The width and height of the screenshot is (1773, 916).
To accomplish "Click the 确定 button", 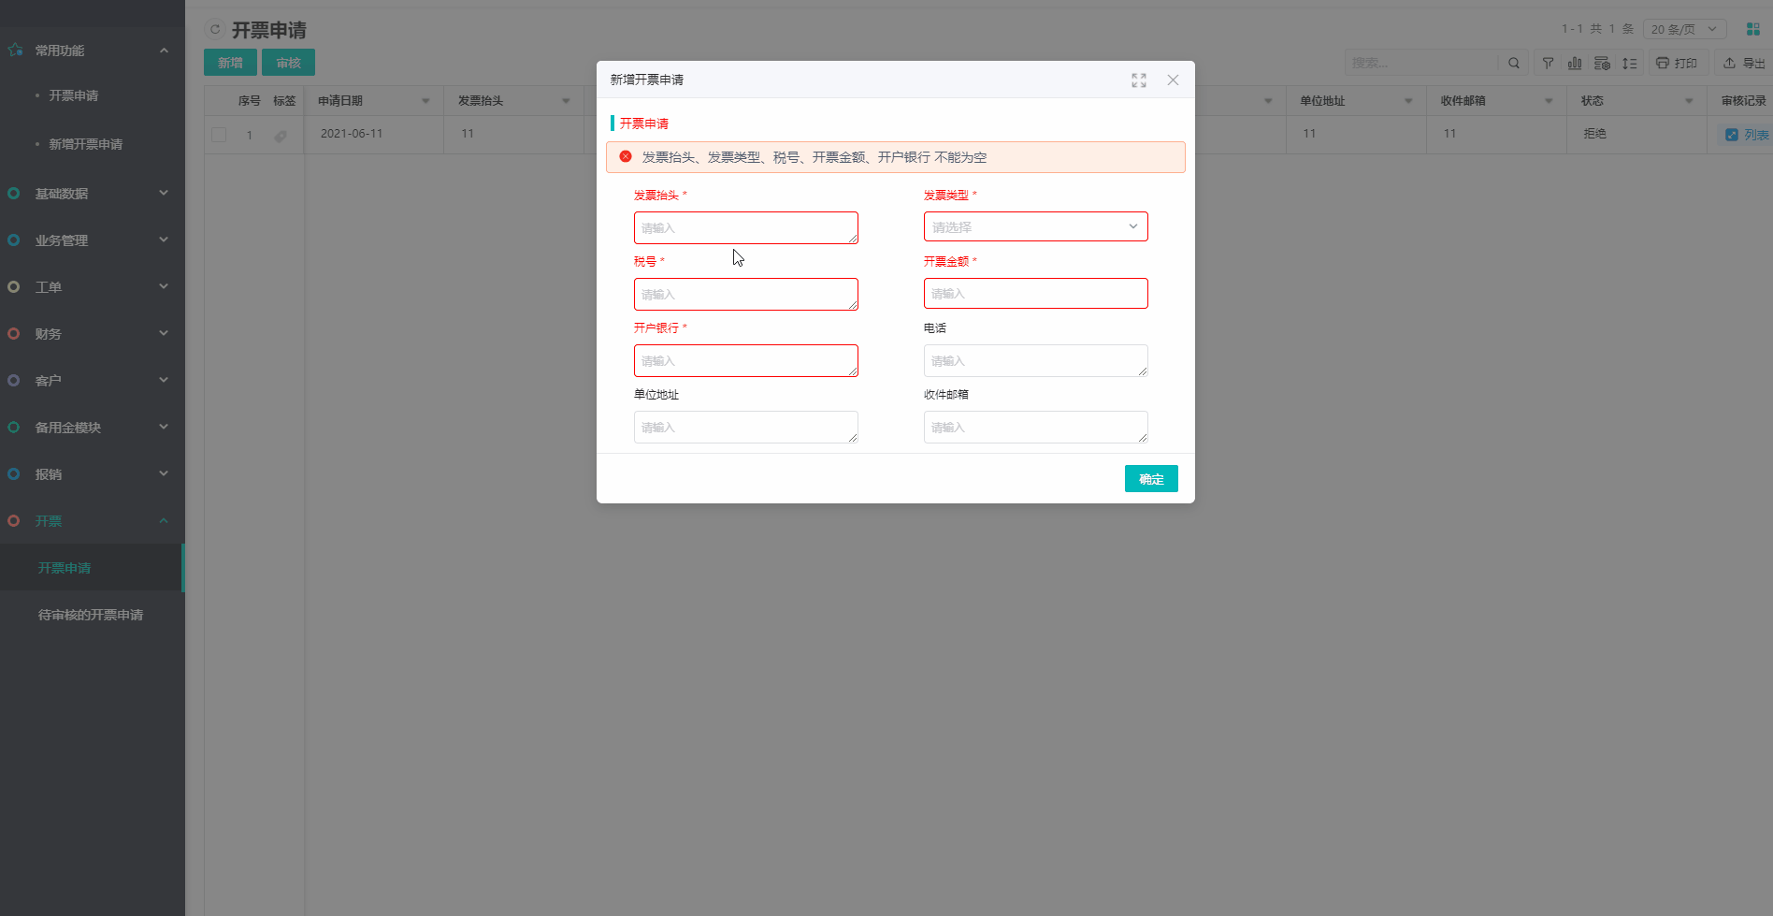I will pyautogui.click(x=1151, y=479).
